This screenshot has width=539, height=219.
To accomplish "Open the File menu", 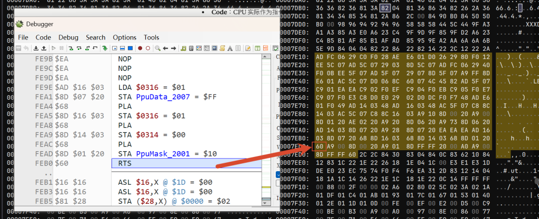I will click(23, 37).
